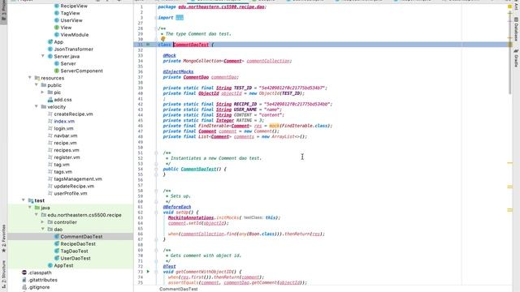Click the MockitoAnnotations class name on line 63
The height and width of the screenshot is (292, 520).
click(191, 217)
